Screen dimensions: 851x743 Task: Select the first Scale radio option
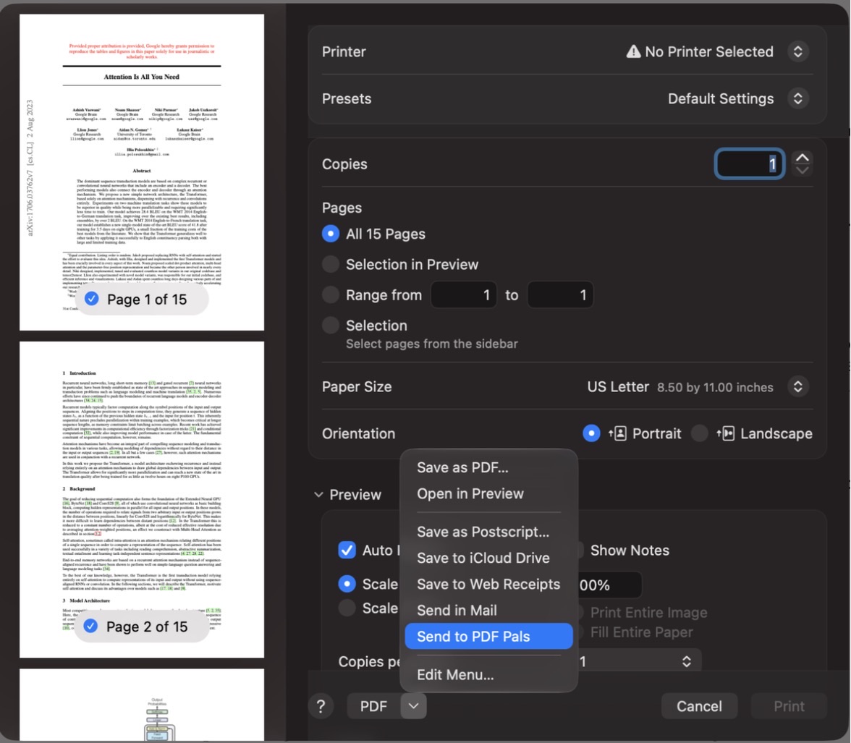[347, 584]
